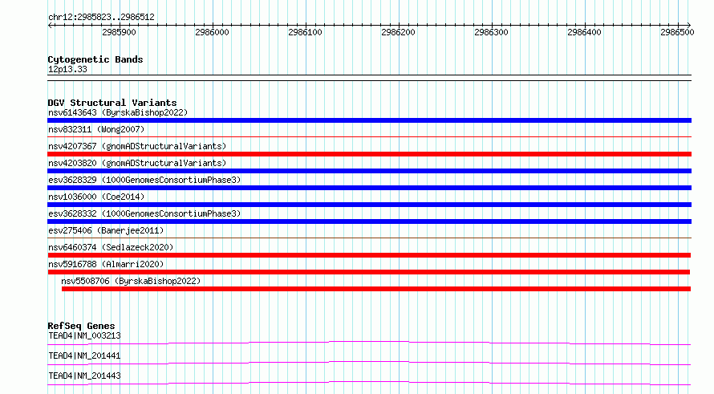
Task: Open nsv6460374 (Sedlazeck2020) variant label
Action: [x=111, y=247]
